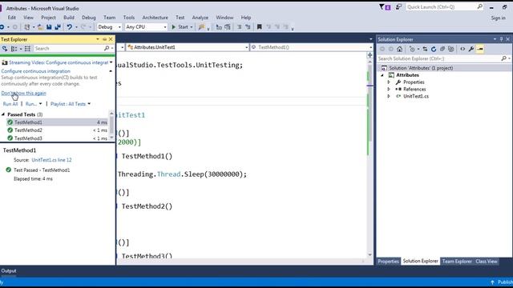
Task: Click Run All in Test Explorer
Action: (x=10, y=104)
